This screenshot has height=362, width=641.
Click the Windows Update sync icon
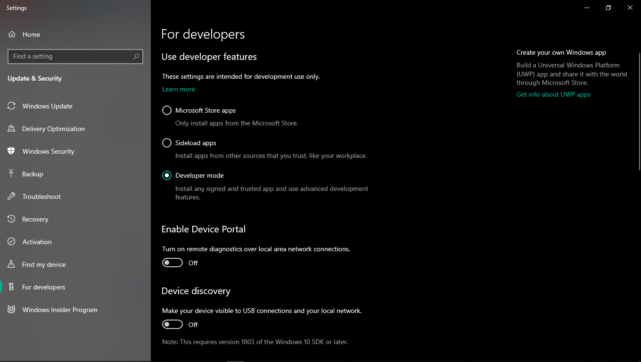(x=11, y=106)
